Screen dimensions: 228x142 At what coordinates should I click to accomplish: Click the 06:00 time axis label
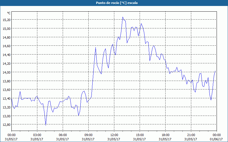click(x=63, y=135)
